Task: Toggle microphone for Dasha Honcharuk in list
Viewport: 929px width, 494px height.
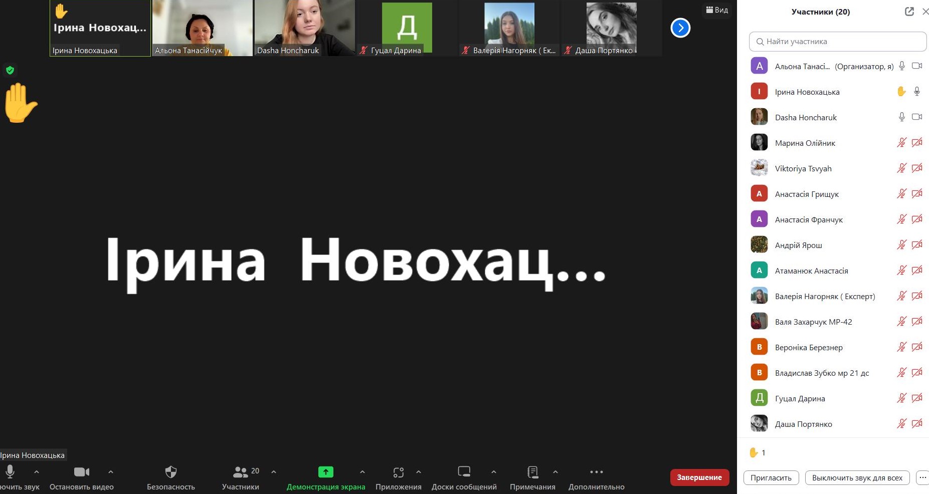Action: click(x=901, y=117)
